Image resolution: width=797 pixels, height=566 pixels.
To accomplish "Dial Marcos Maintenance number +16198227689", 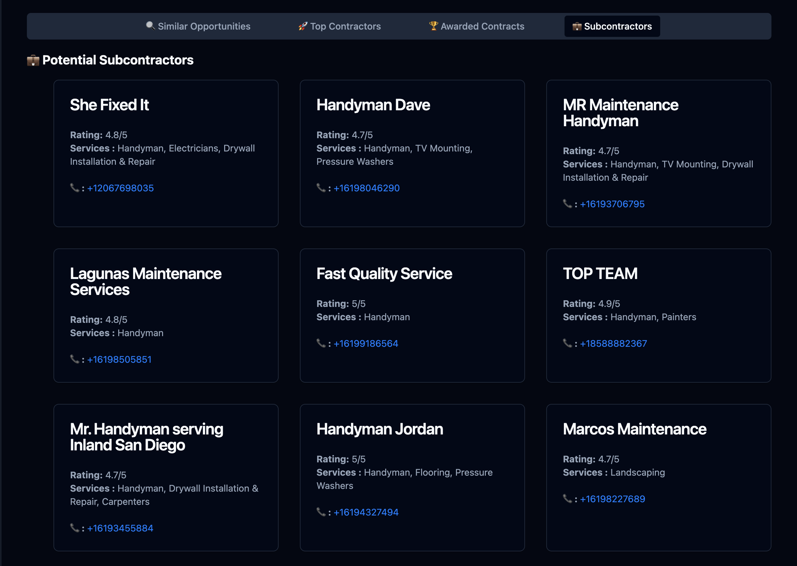I will 612,499.
